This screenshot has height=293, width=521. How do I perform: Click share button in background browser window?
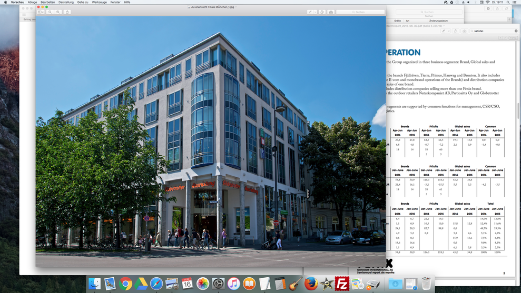pyautogui.click(x=497, y=8)
